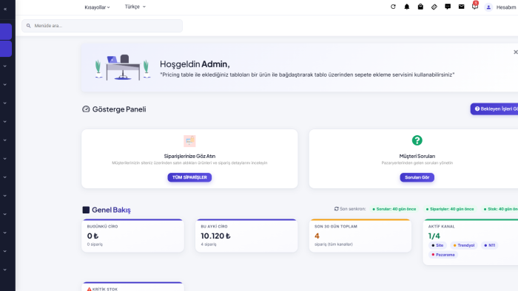Screen dimensions: 518x291
Task: Click the Hoşgeldin Admin greeting text
Action: (195, 64)
